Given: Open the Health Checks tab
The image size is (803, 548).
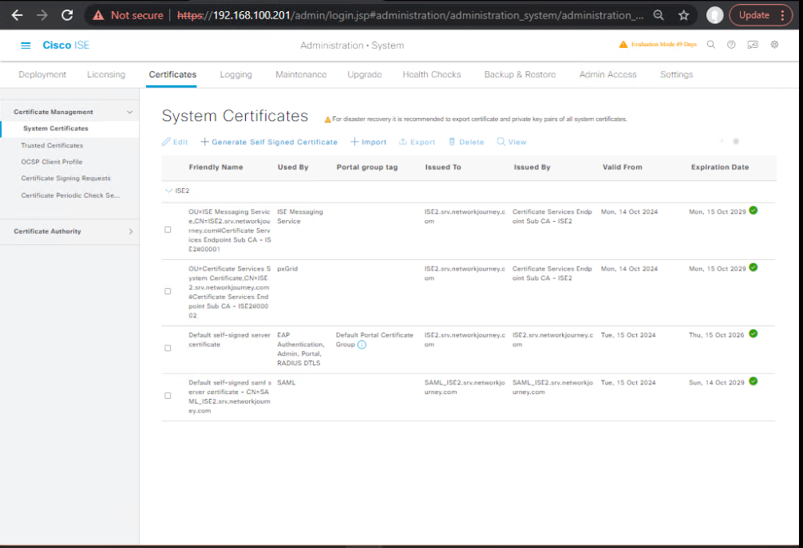Looking at the screenshot, I should (432, 75).
